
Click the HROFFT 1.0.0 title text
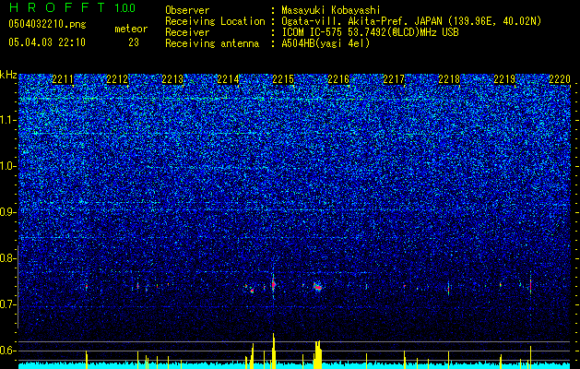click(73, 7)
